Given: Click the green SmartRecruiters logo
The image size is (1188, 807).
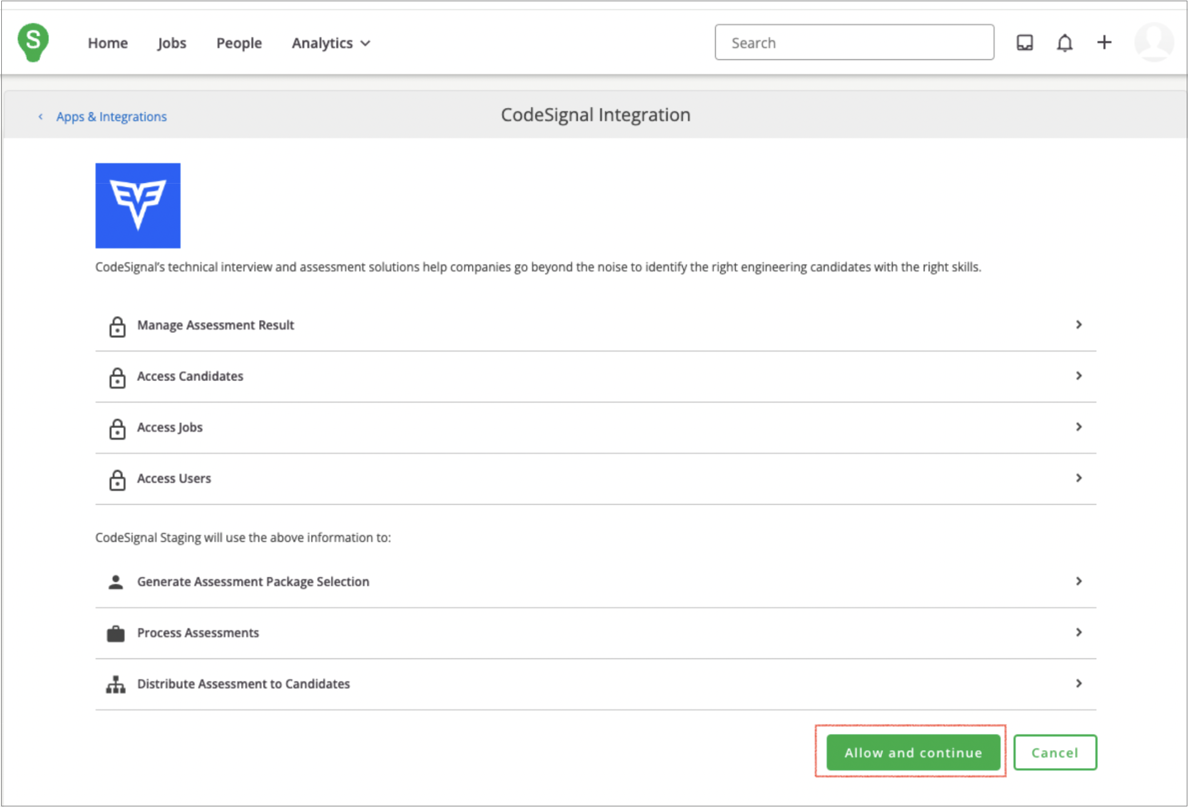Looking at the screenshot, I should coord(33,42).
